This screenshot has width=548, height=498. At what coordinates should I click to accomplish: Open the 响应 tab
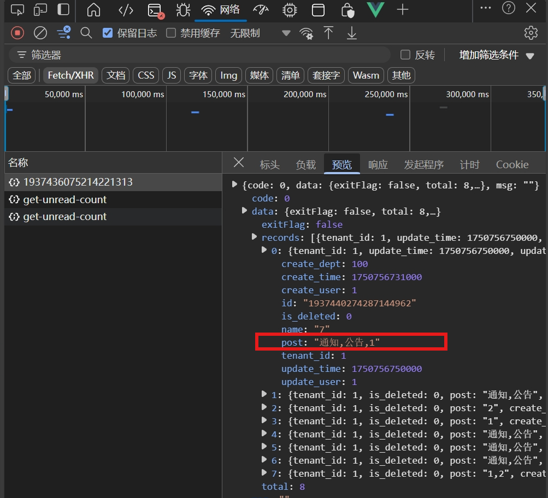pyautogui.click(x=378, y=164)
